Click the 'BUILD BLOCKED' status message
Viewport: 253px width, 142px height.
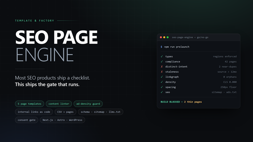(170, 102)
